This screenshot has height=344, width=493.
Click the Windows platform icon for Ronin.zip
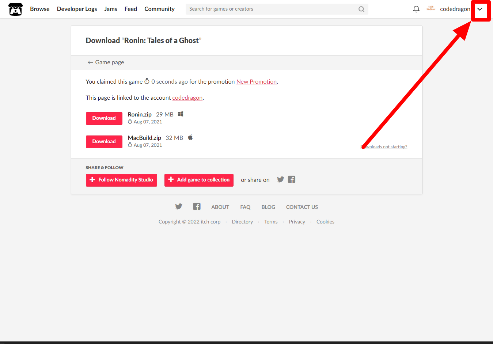coord(181,114)
